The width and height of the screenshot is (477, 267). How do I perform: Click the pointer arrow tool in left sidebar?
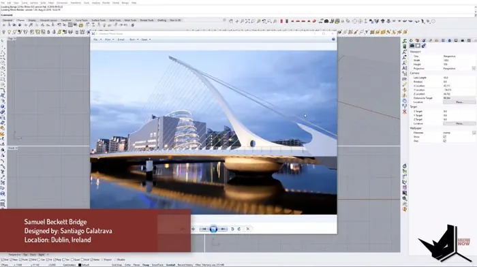click(3, 41)
